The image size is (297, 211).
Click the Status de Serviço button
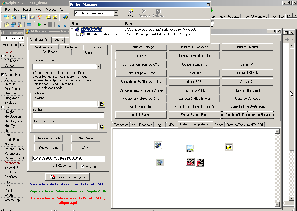(141, 47)
